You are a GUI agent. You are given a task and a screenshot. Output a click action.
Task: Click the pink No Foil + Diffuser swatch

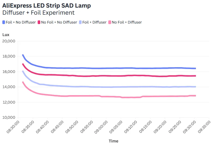[x=110, y=22]
